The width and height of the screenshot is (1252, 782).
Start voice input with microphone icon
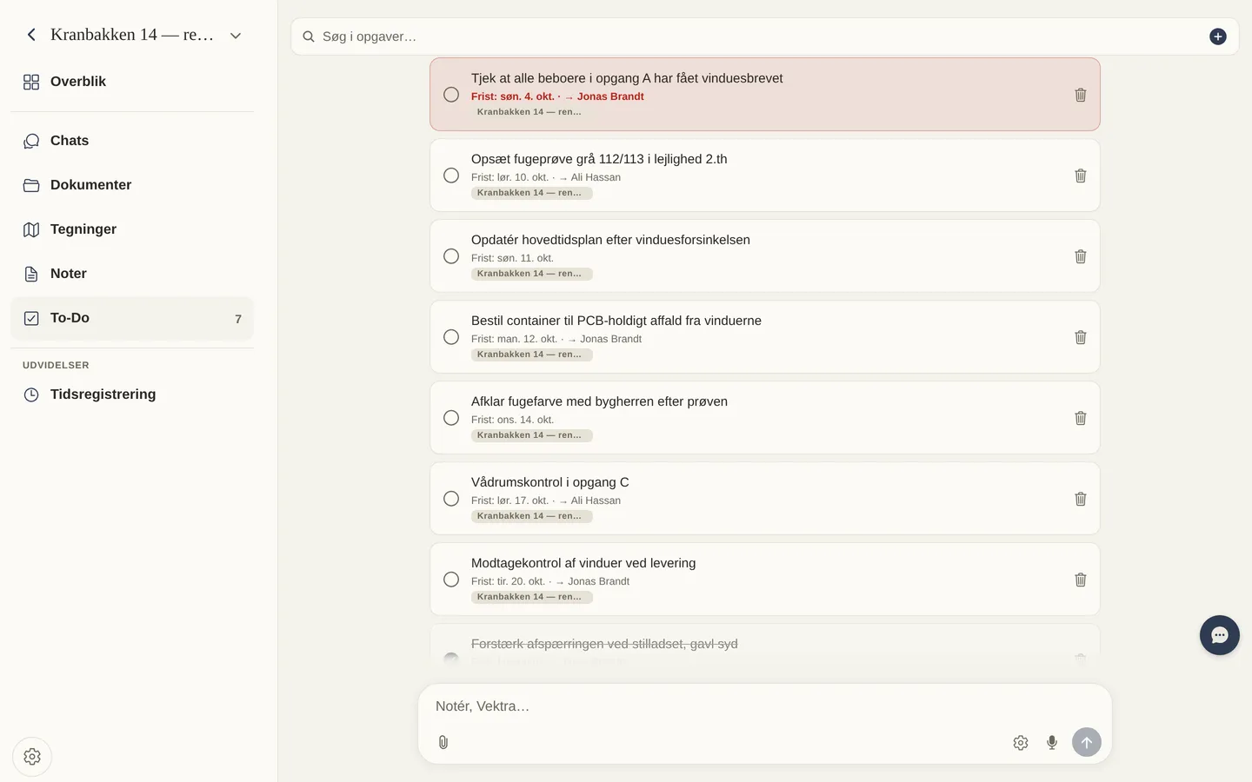click(x=1052, y=743)
